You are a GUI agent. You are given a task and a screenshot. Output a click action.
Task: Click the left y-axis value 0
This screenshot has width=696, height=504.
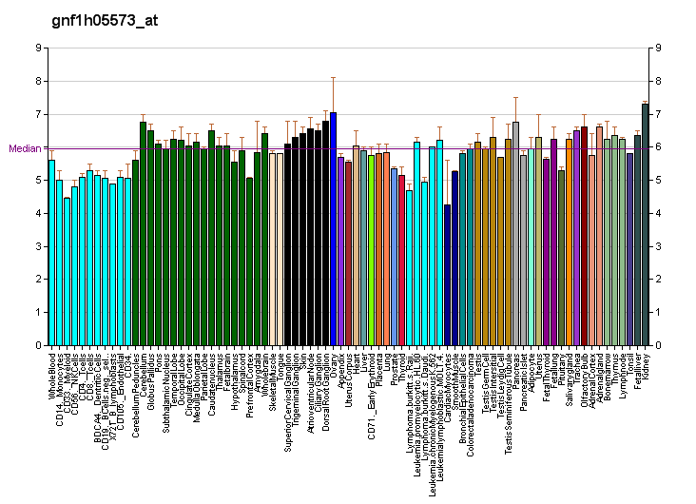37,345
